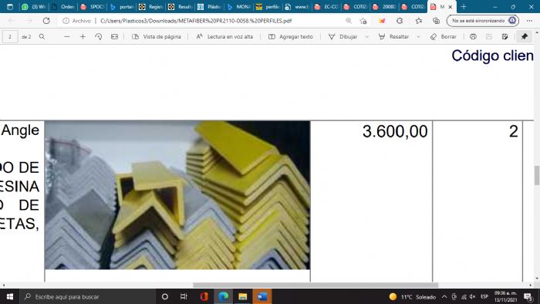Select the Resaltar highlighter tool

393,36
